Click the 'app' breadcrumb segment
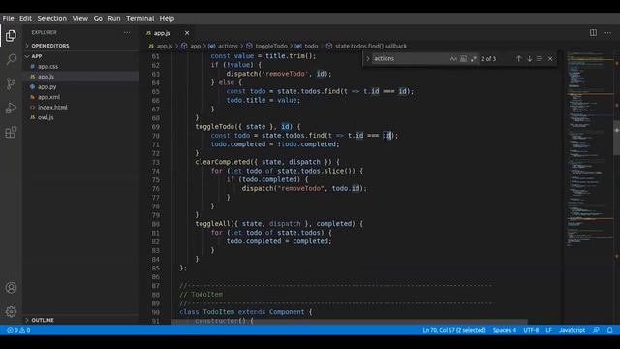Screen dimensions: 620x349 [191, 46]
